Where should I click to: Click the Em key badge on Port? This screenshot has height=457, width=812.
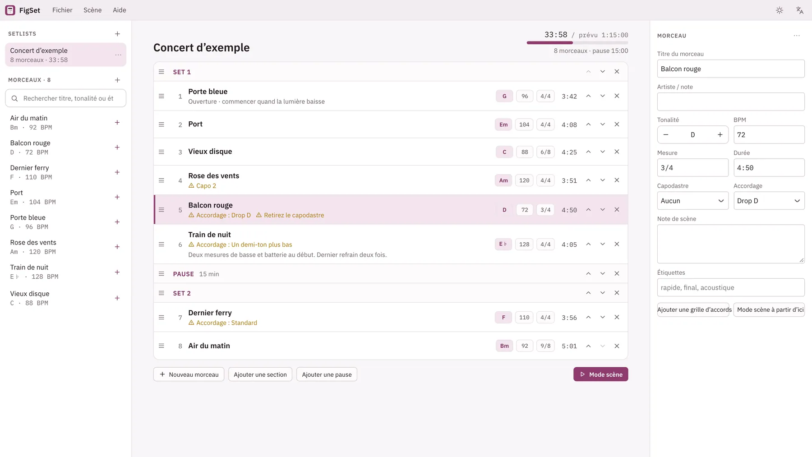[503, 125]
